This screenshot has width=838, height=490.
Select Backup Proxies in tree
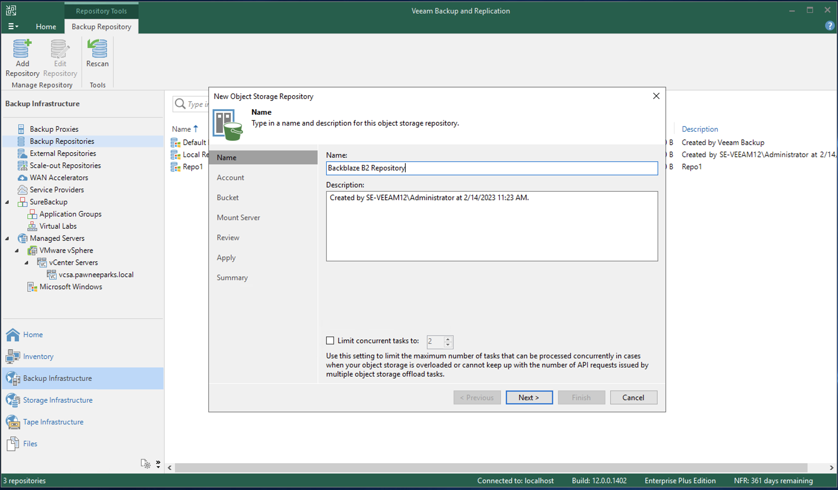click(54, 129)
